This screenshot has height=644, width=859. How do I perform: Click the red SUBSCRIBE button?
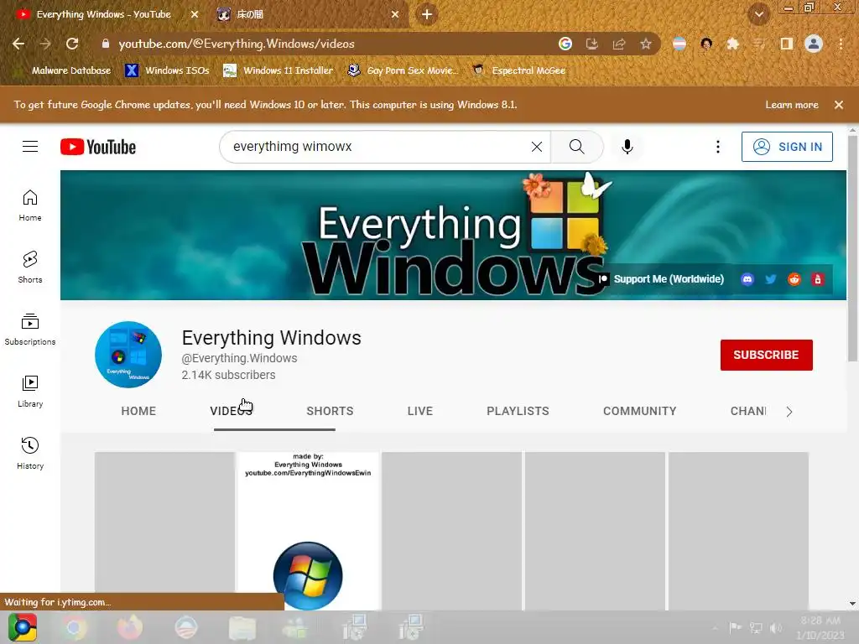pos(767,355)
